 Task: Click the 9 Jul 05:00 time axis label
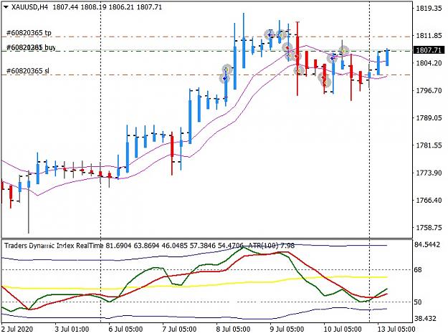coord(287,329)
